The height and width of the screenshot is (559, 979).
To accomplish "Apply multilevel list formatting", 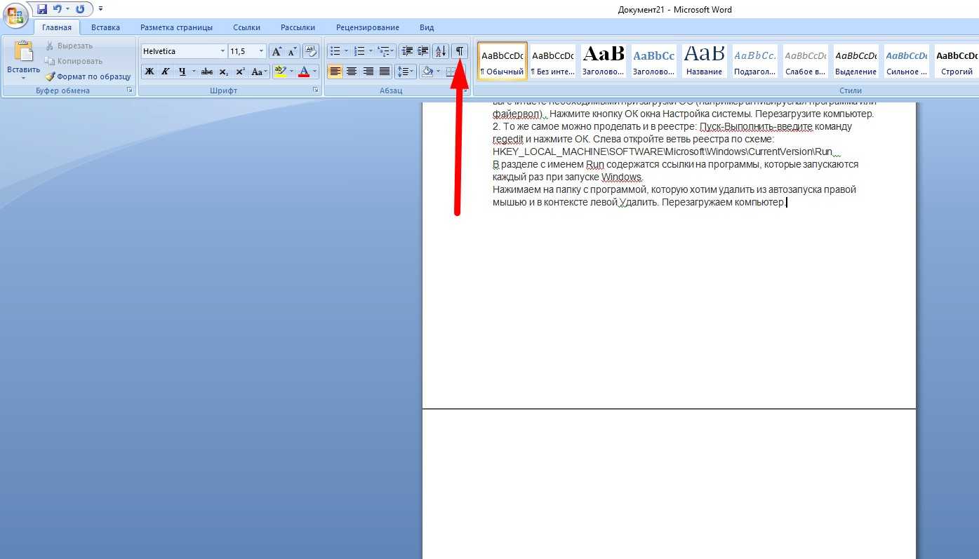I will (386, 51).
